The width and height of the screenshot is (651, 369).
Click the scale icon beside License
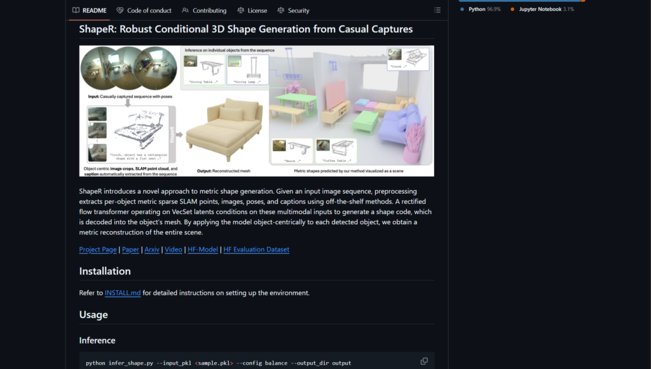[x=240, y=10]
